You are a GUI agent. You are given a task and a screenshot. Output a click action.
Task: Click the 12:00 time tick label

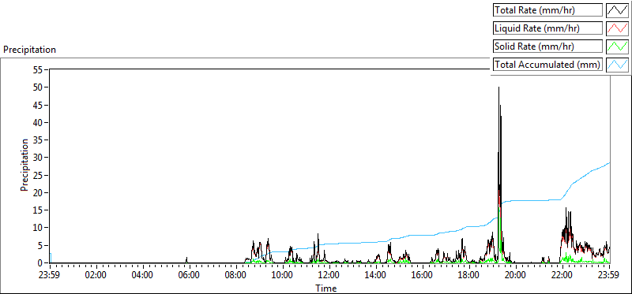(x=329, y=276)
